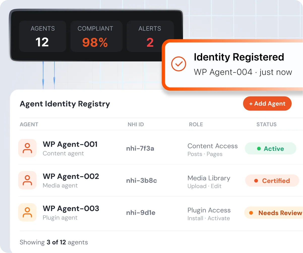The width and height of the screenshot is (303, 253).
Task: Open the COMPLIANT 98% stat card
Action: [96, 36]
